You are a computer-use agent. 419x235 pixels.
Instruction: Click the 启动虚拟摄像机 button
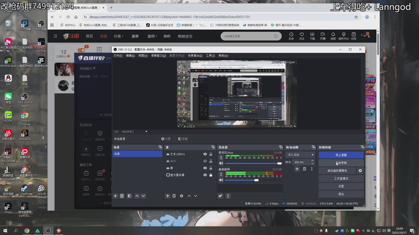pos(337,171)
